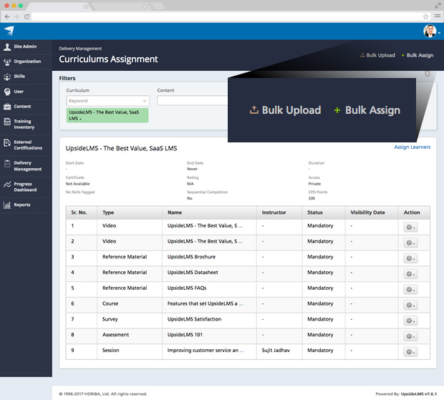
Task: Click the Progress Dashboard chart icon
Action: coord(7,185)
